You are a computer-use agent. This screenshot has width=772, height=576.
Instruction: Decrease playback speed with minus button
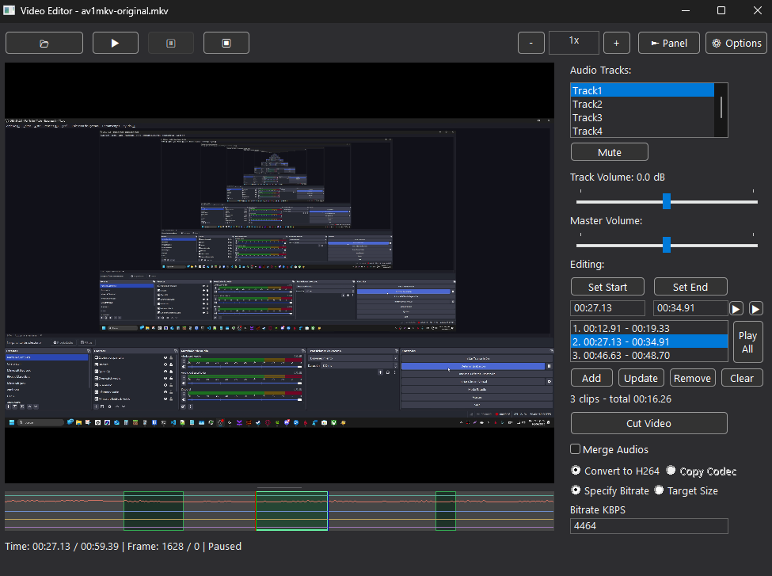531,43
